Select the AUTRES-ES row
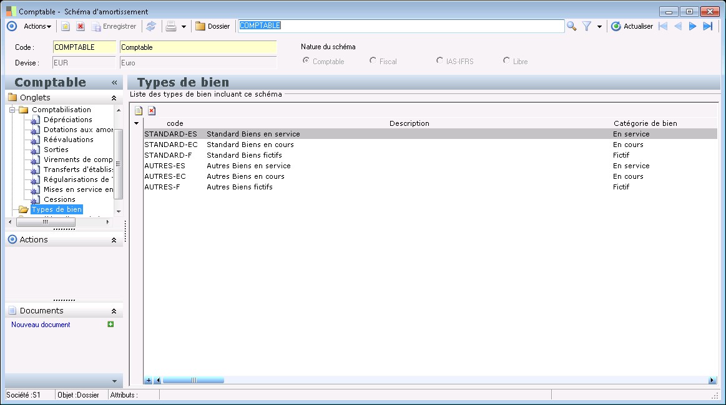This screenshot has height=405, width=726. [x=430, y=166]
